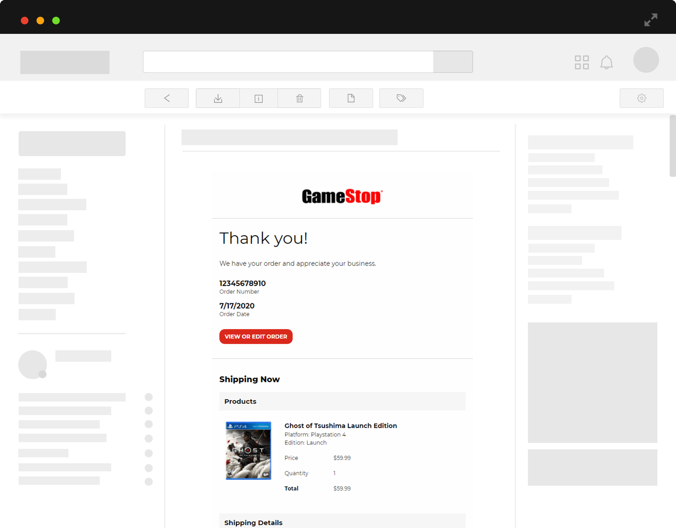Click the Quantity value 1
This screenshot has height=528, width=676.
[334, 473]
